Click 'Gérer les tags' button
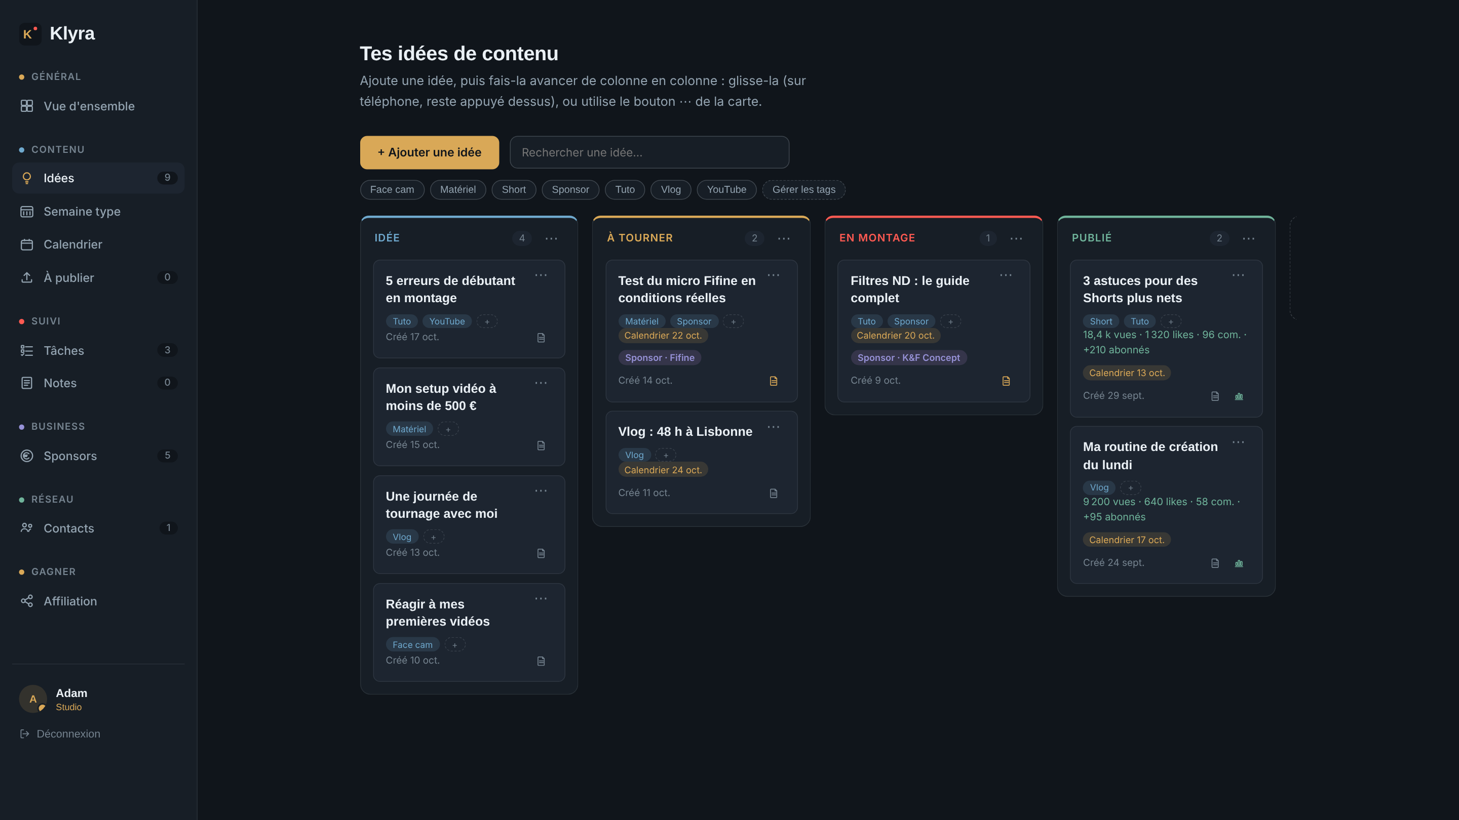 pos(803,190)
